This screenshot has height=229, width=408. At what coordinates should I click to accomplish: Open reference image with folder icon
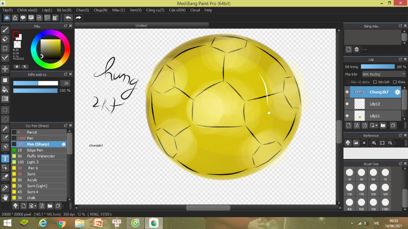click(356, 143)
